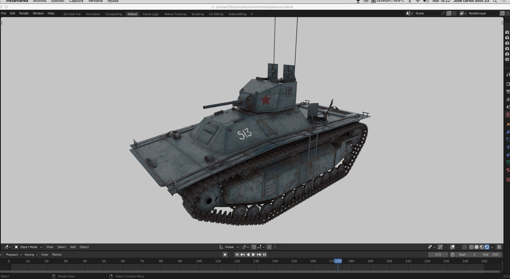Open the File menu
Viewport: 510px width, 279px height.
(x=4, y=13)
